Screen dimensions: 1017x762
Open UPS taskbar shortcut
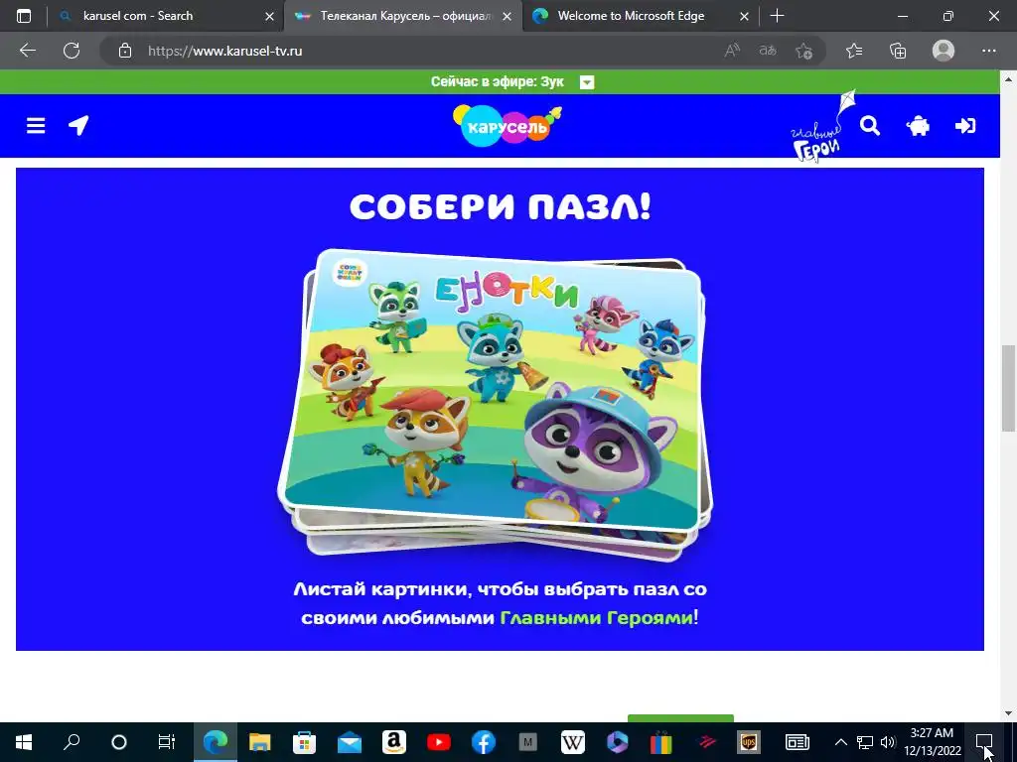click(749, 742)
